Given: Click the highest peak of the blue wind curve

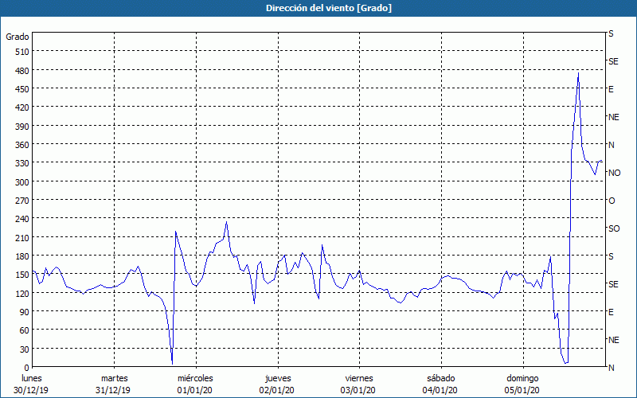Looking at the screenshot, I should coord(578,73).
